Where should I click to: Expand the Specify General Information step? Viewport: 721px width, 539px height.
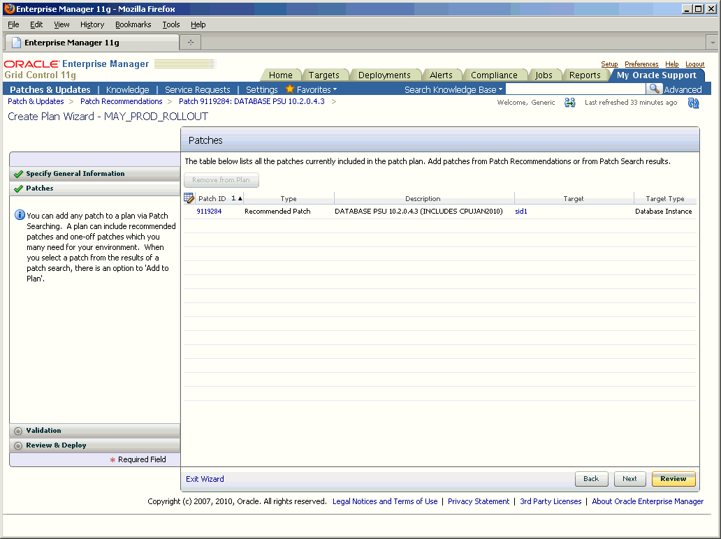[95, 174]
